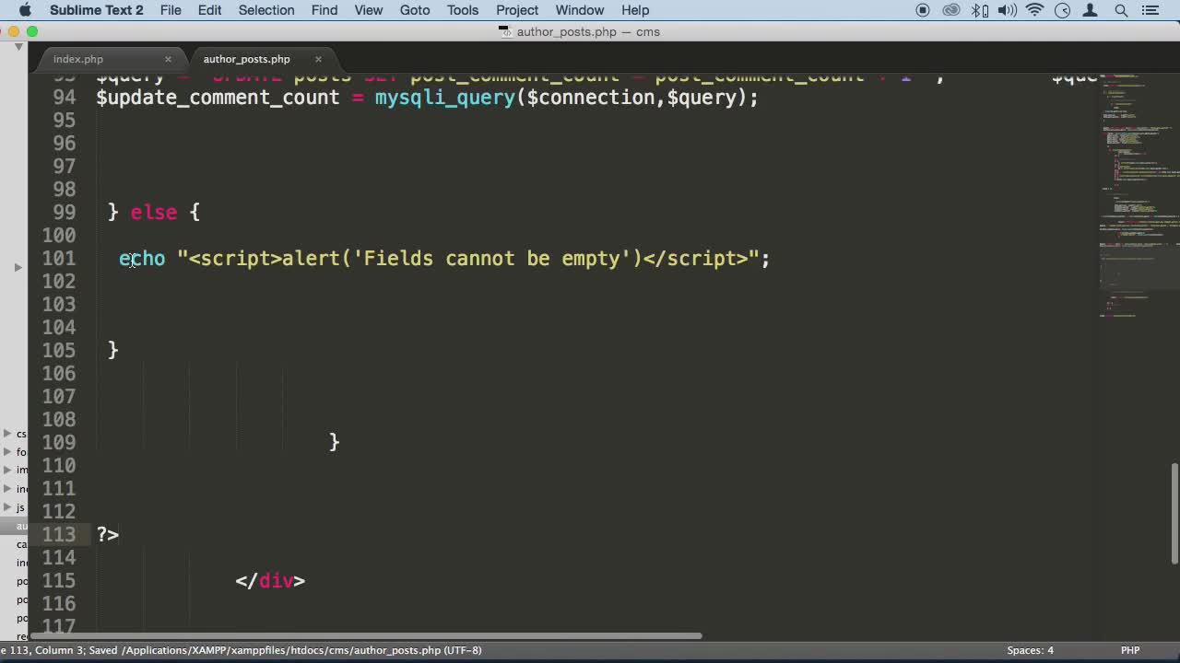The width and height of the screenshot is (1180, 663).
Task: Click the 'else' keyword on line 99
Action: [154, 213]
